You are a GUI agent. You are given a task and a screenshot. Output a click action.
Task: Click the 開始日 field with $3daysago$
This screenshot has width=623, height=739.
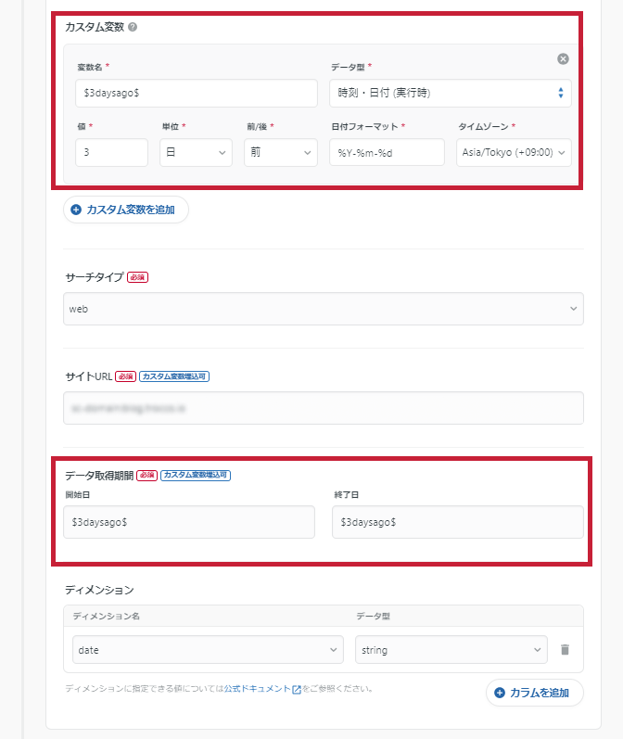click(189, 522)
